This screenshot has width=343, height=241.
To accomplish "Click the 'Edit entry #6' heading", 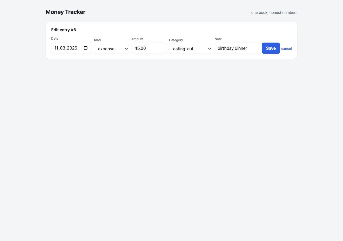I will (x=64, y=30).
